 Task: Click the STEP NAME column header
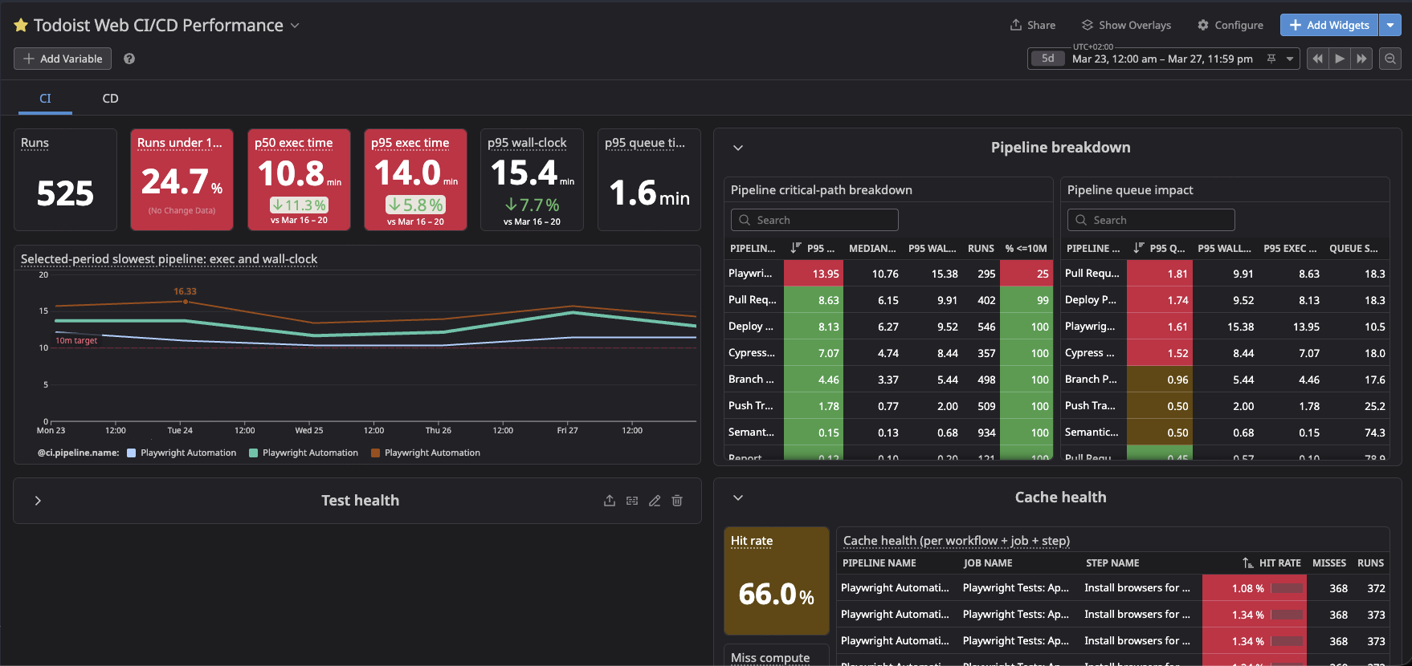tap(1112, 562)
